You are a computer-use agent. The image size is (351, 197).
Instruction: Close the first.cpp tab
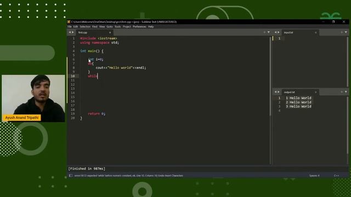click(x=110, y=33)
